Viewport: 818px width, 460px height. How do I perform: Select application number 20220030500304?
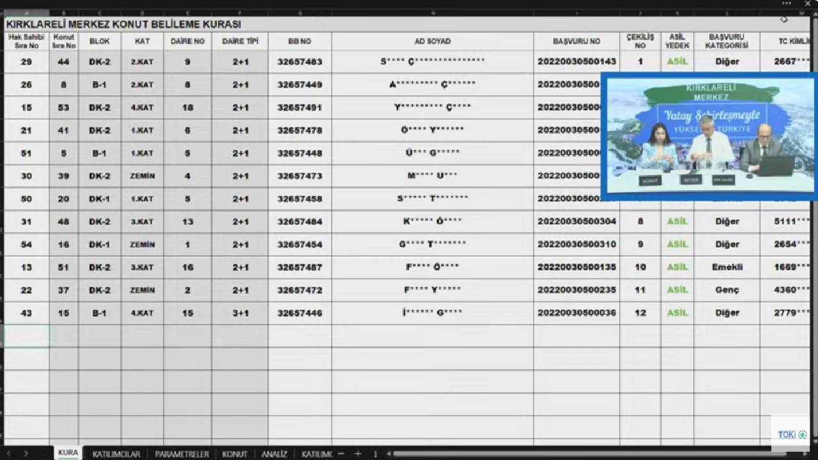pos(576,222)
